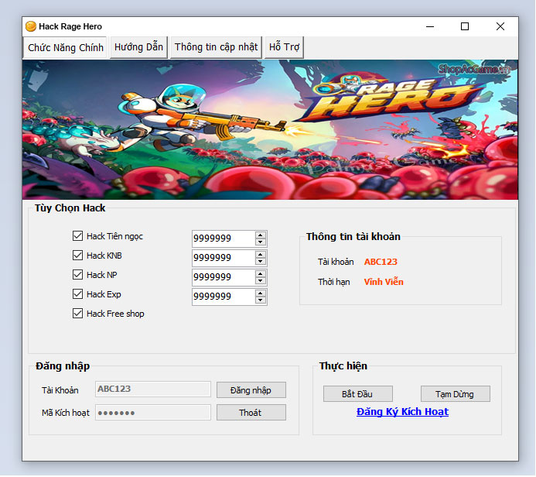Maximize the Hack Rage Hero window

465,26
